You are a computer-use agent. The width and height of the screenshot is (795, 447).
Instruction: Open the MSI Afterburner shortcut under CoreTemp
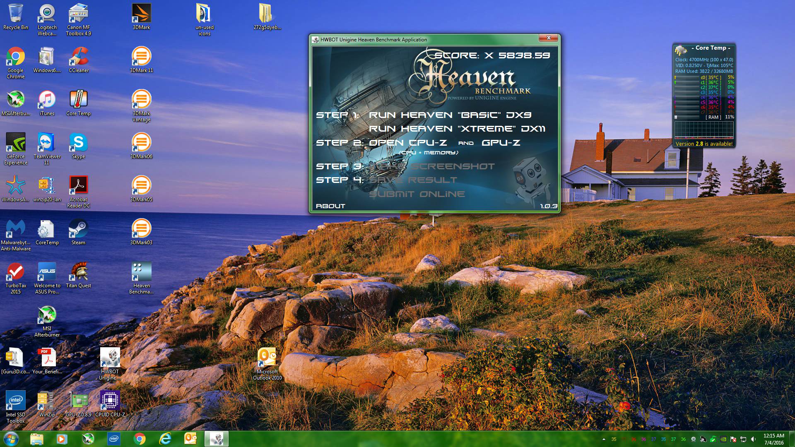[x=47, y=321]
